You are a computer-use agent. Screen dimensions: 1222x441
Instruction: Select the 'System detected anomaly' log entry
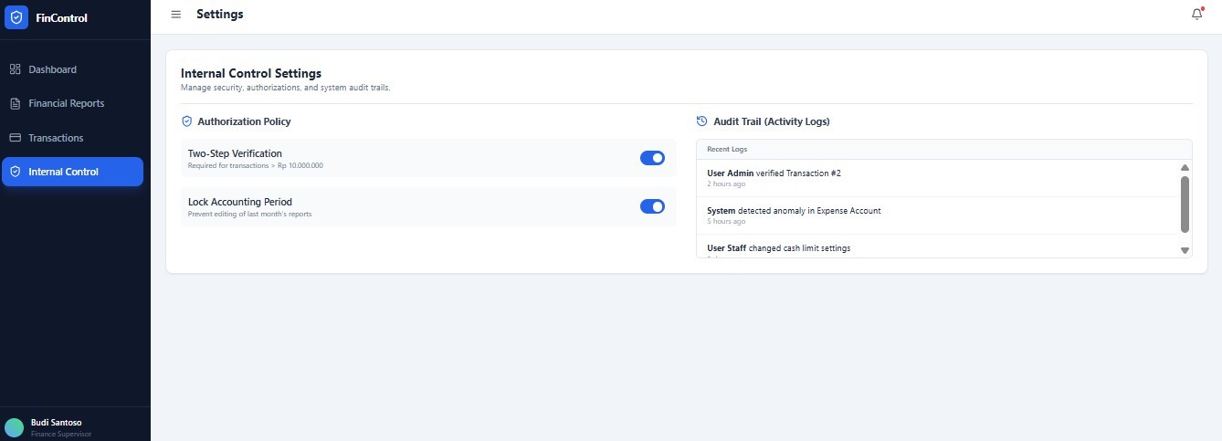point(937,215)
